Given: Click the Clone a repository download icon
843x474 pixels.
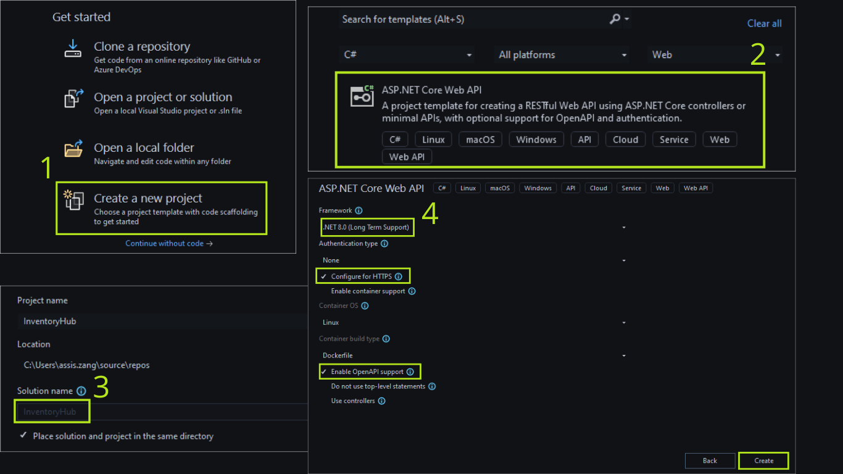Looking at the screenshot, I should pos(73,49).
